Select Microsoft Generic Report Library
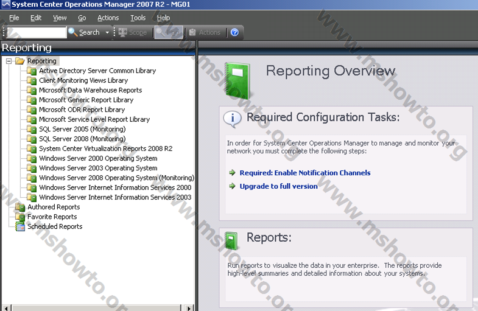Screen dimensions: 478x311 pyautogui.click(x=86, y=100)
